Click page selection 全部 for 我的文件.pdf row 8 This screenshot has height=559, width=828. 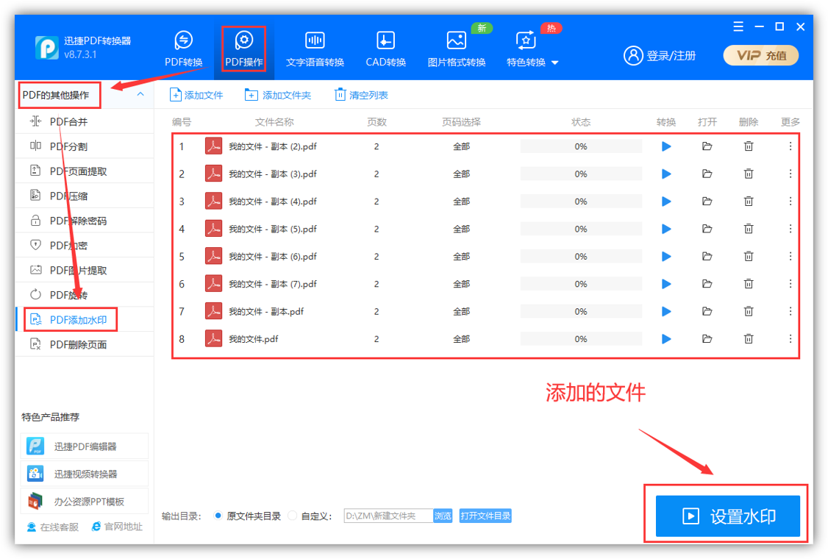461,338
